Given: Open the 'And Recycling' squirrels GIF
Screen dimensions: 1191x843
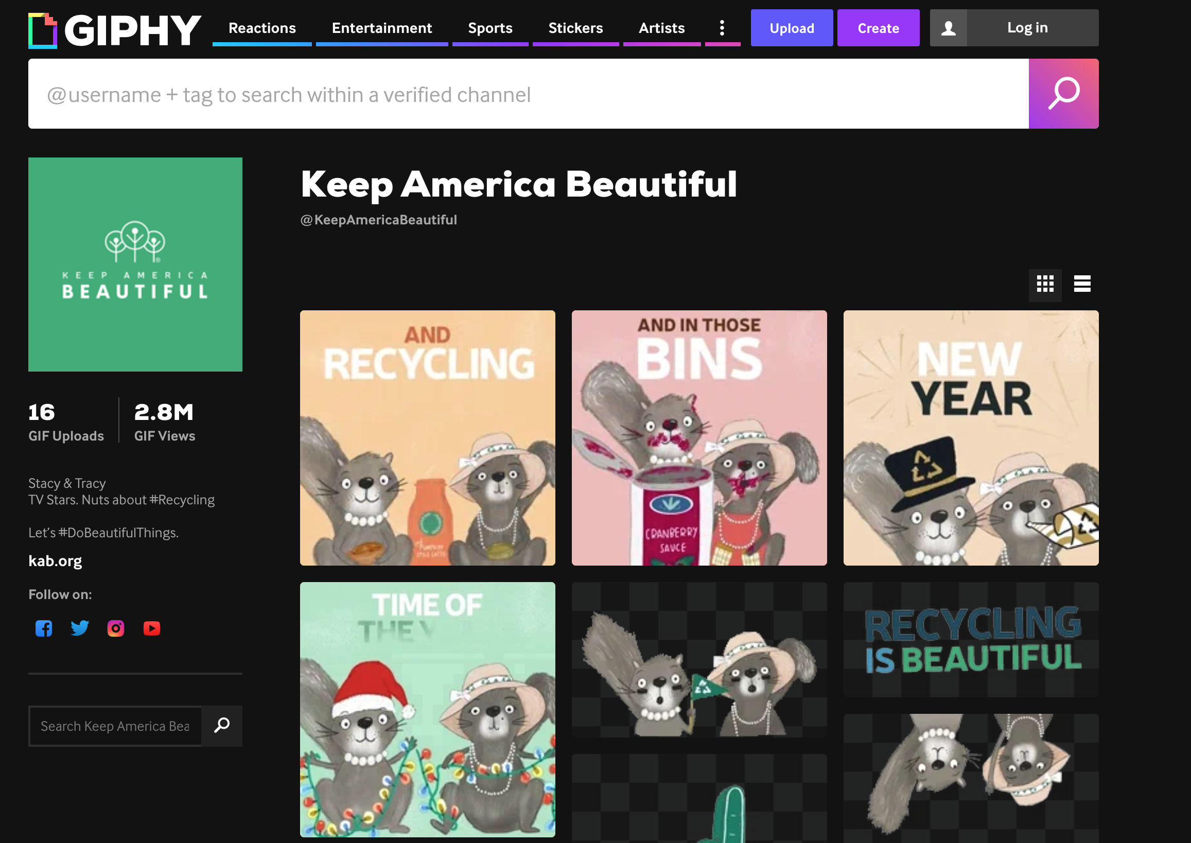Looking at the screenshot, I should pos(427,437).
